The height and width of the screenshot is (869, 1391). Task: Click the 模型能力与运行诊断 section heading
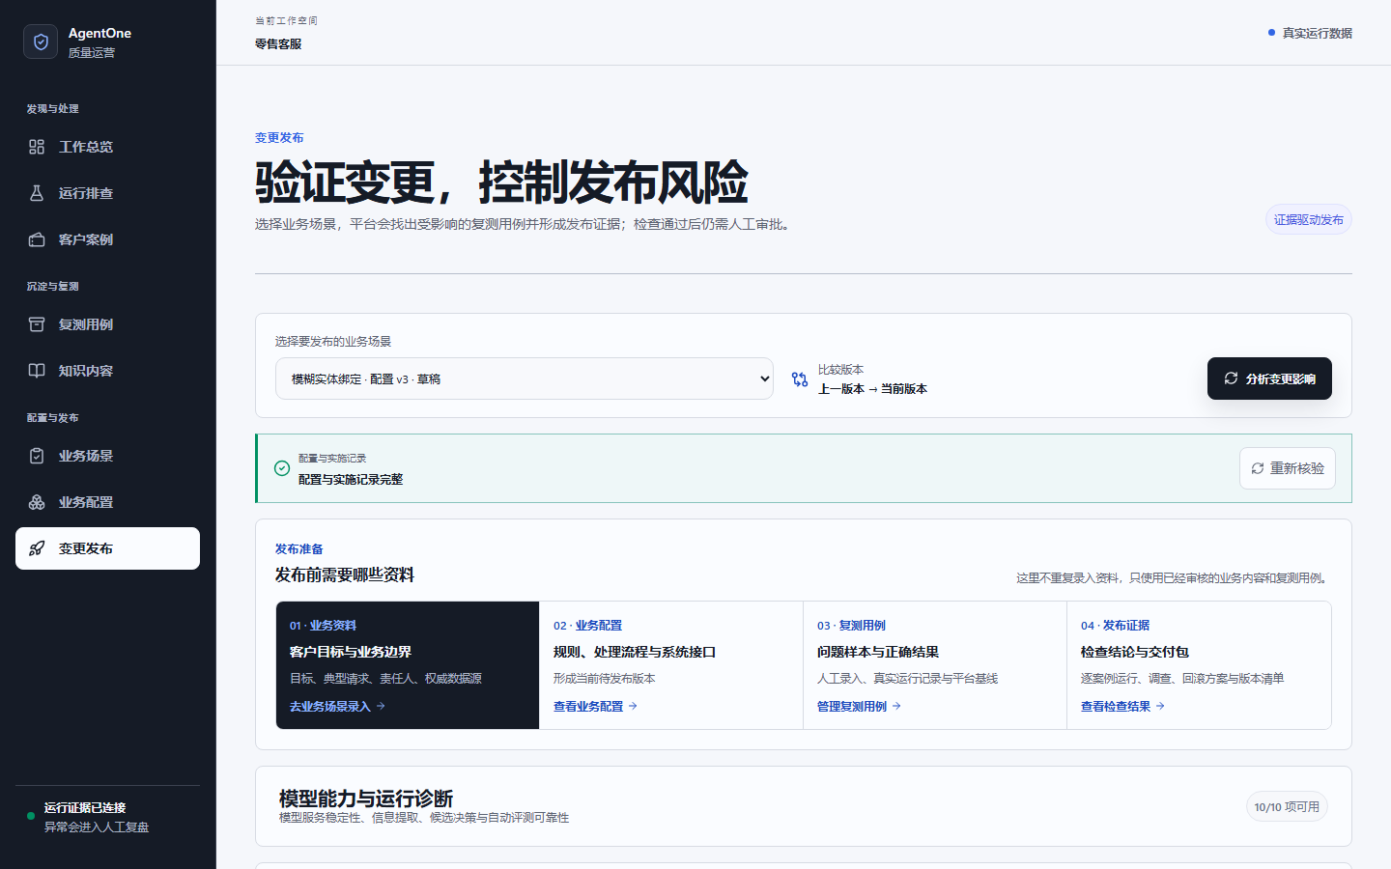point(366,798)
